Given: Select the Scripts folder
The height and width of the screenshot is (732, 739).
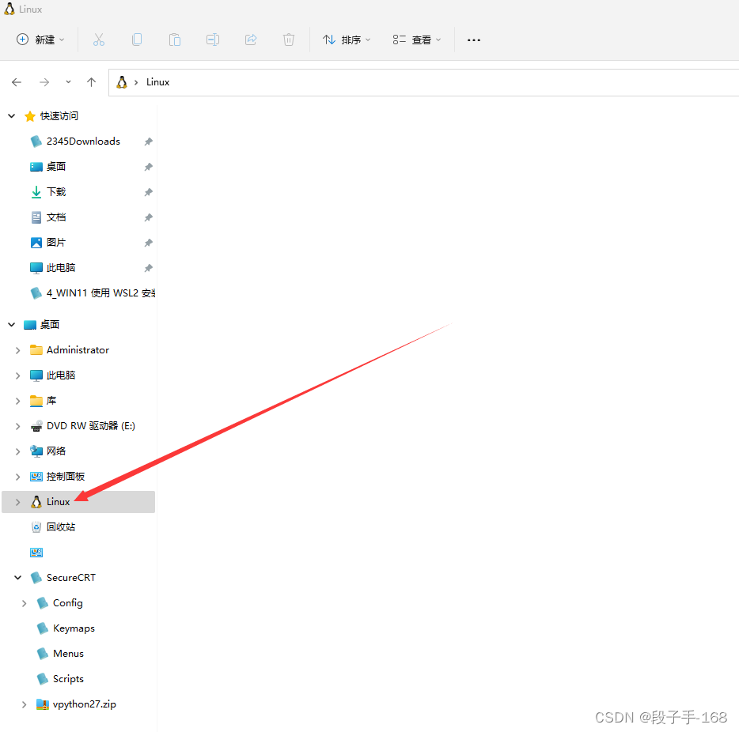Looking at the screenshot, I should tap(68, 679).
